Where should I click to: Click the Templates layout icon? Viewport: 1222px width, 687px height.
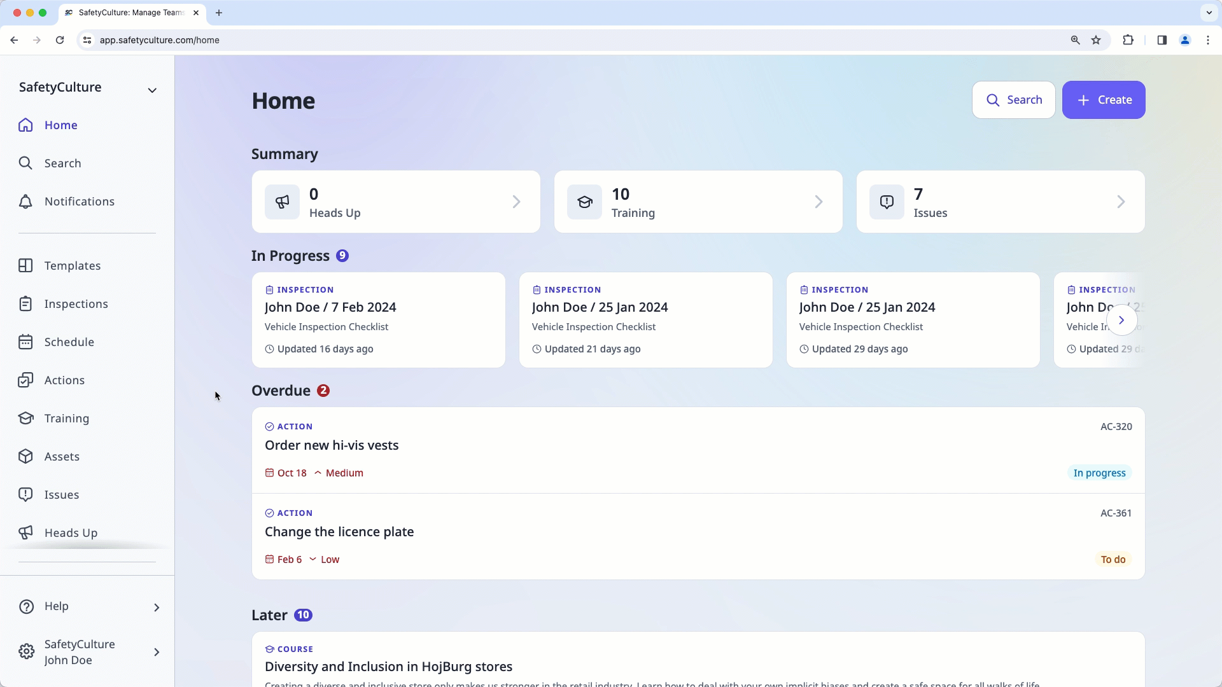click(x=25, y=266)
